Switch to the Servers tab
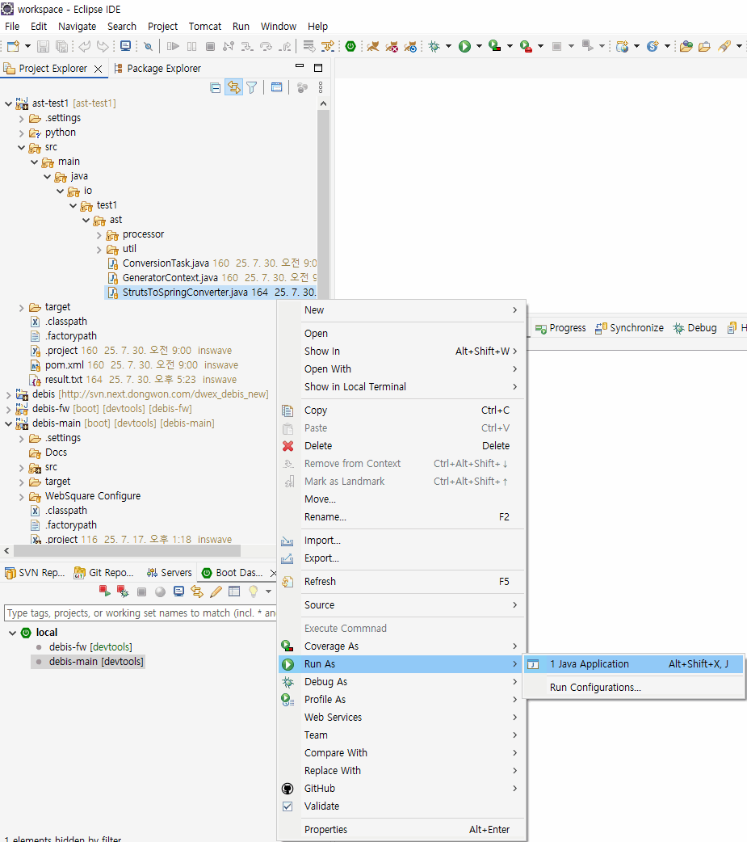The width and height of the screenshot is (747, 842). (x=169, y=573)
